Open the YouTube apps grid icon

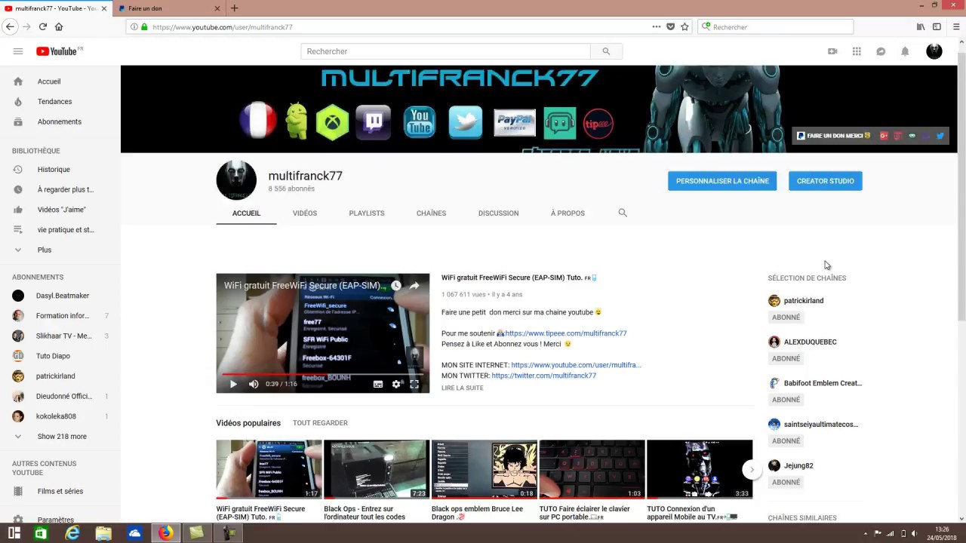(x=857, y=51)
